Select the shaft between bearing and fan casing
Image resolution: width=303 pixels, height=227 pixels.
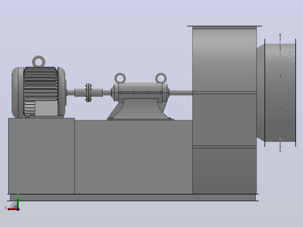pyautogui.click(x=181, y=93)
